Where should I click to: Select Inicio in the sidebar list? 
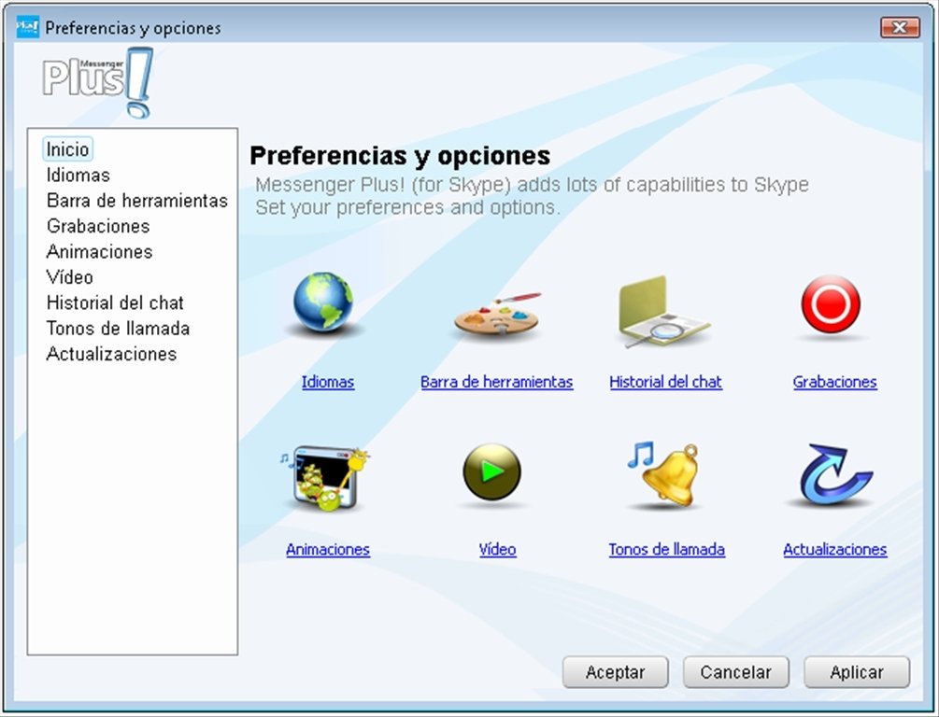(x=67, y=149)
